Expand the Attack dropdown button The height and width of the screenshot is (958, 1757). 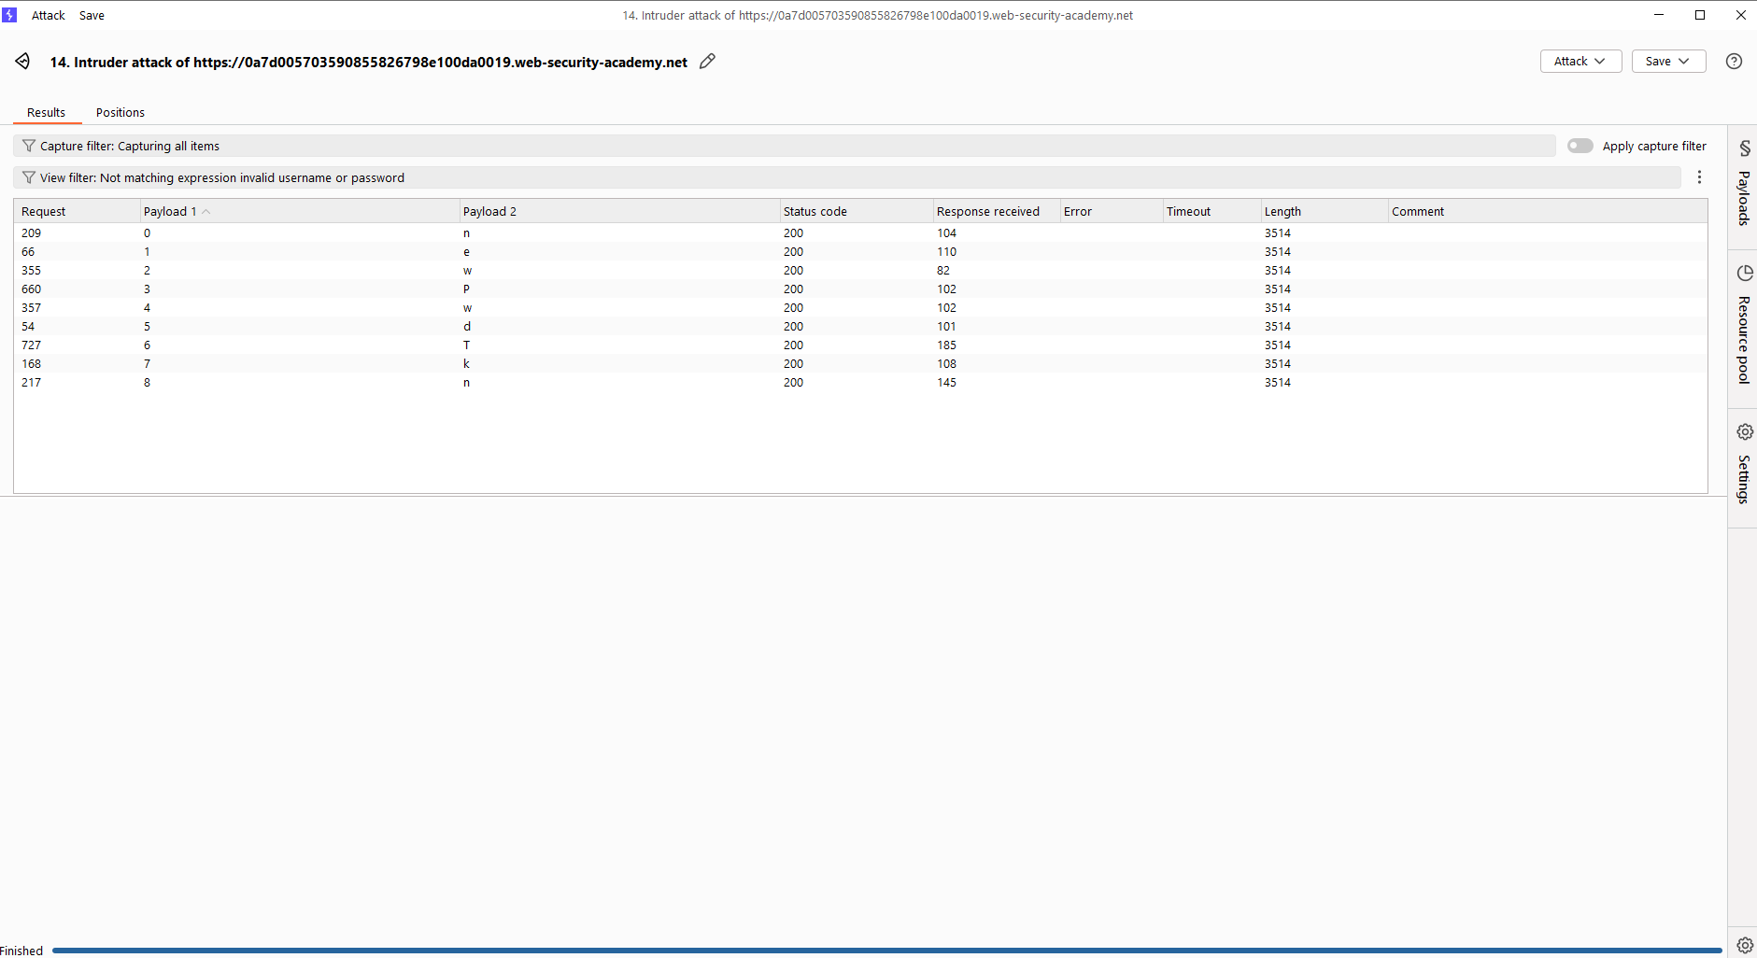[x=1580, y=62]
